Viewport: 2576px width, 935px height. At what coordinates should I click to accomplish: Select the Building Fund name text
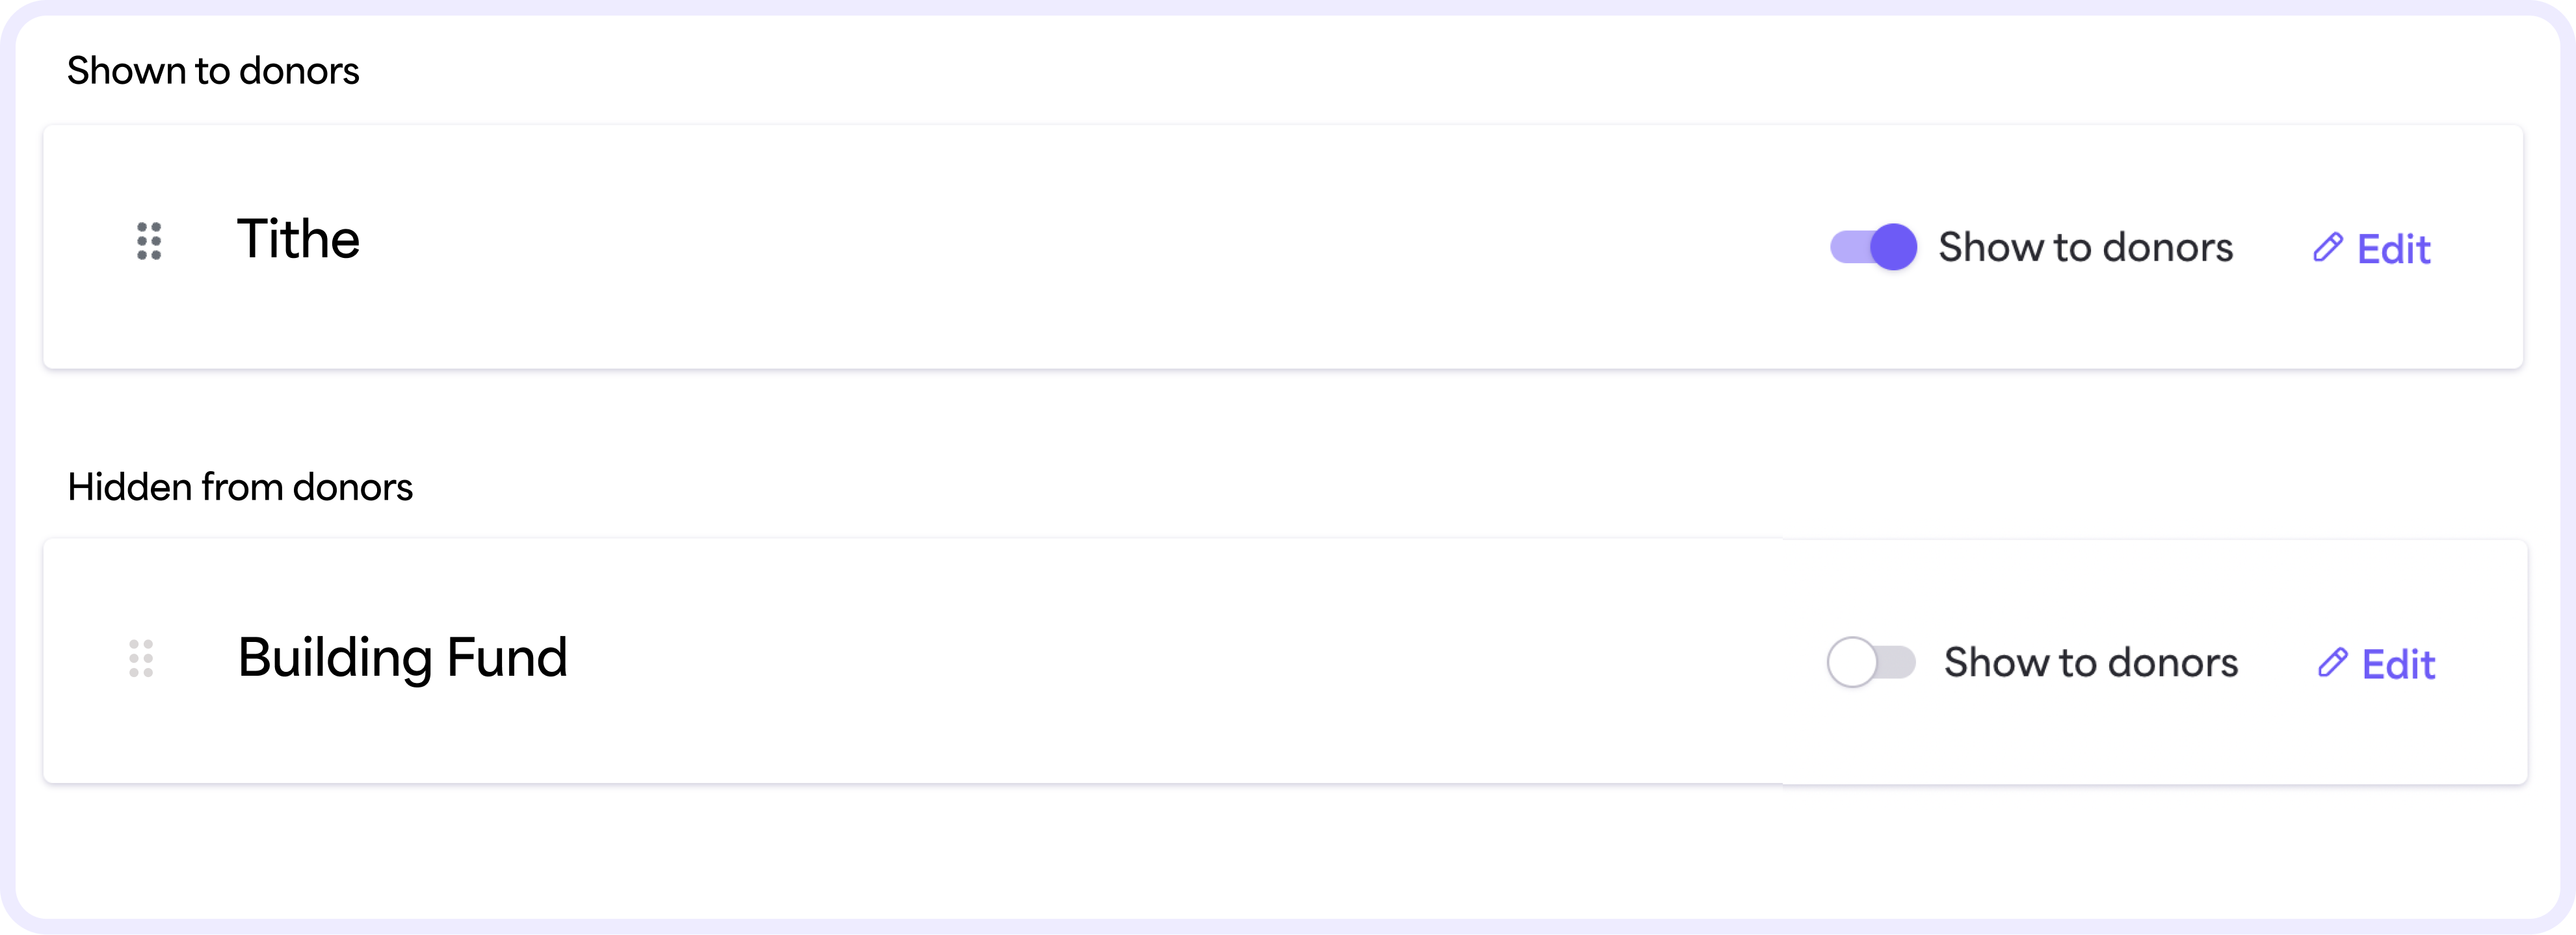(x=402, y=658)
